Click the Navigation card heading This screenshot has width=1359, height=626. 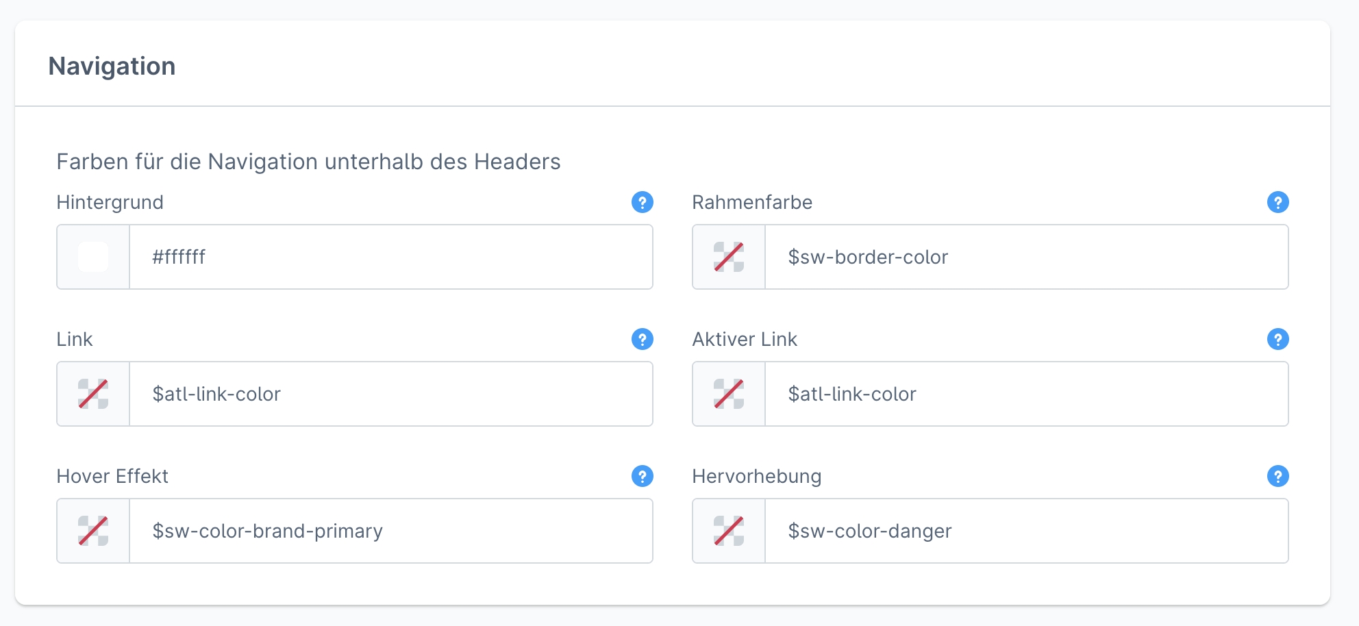pos(112,66)
